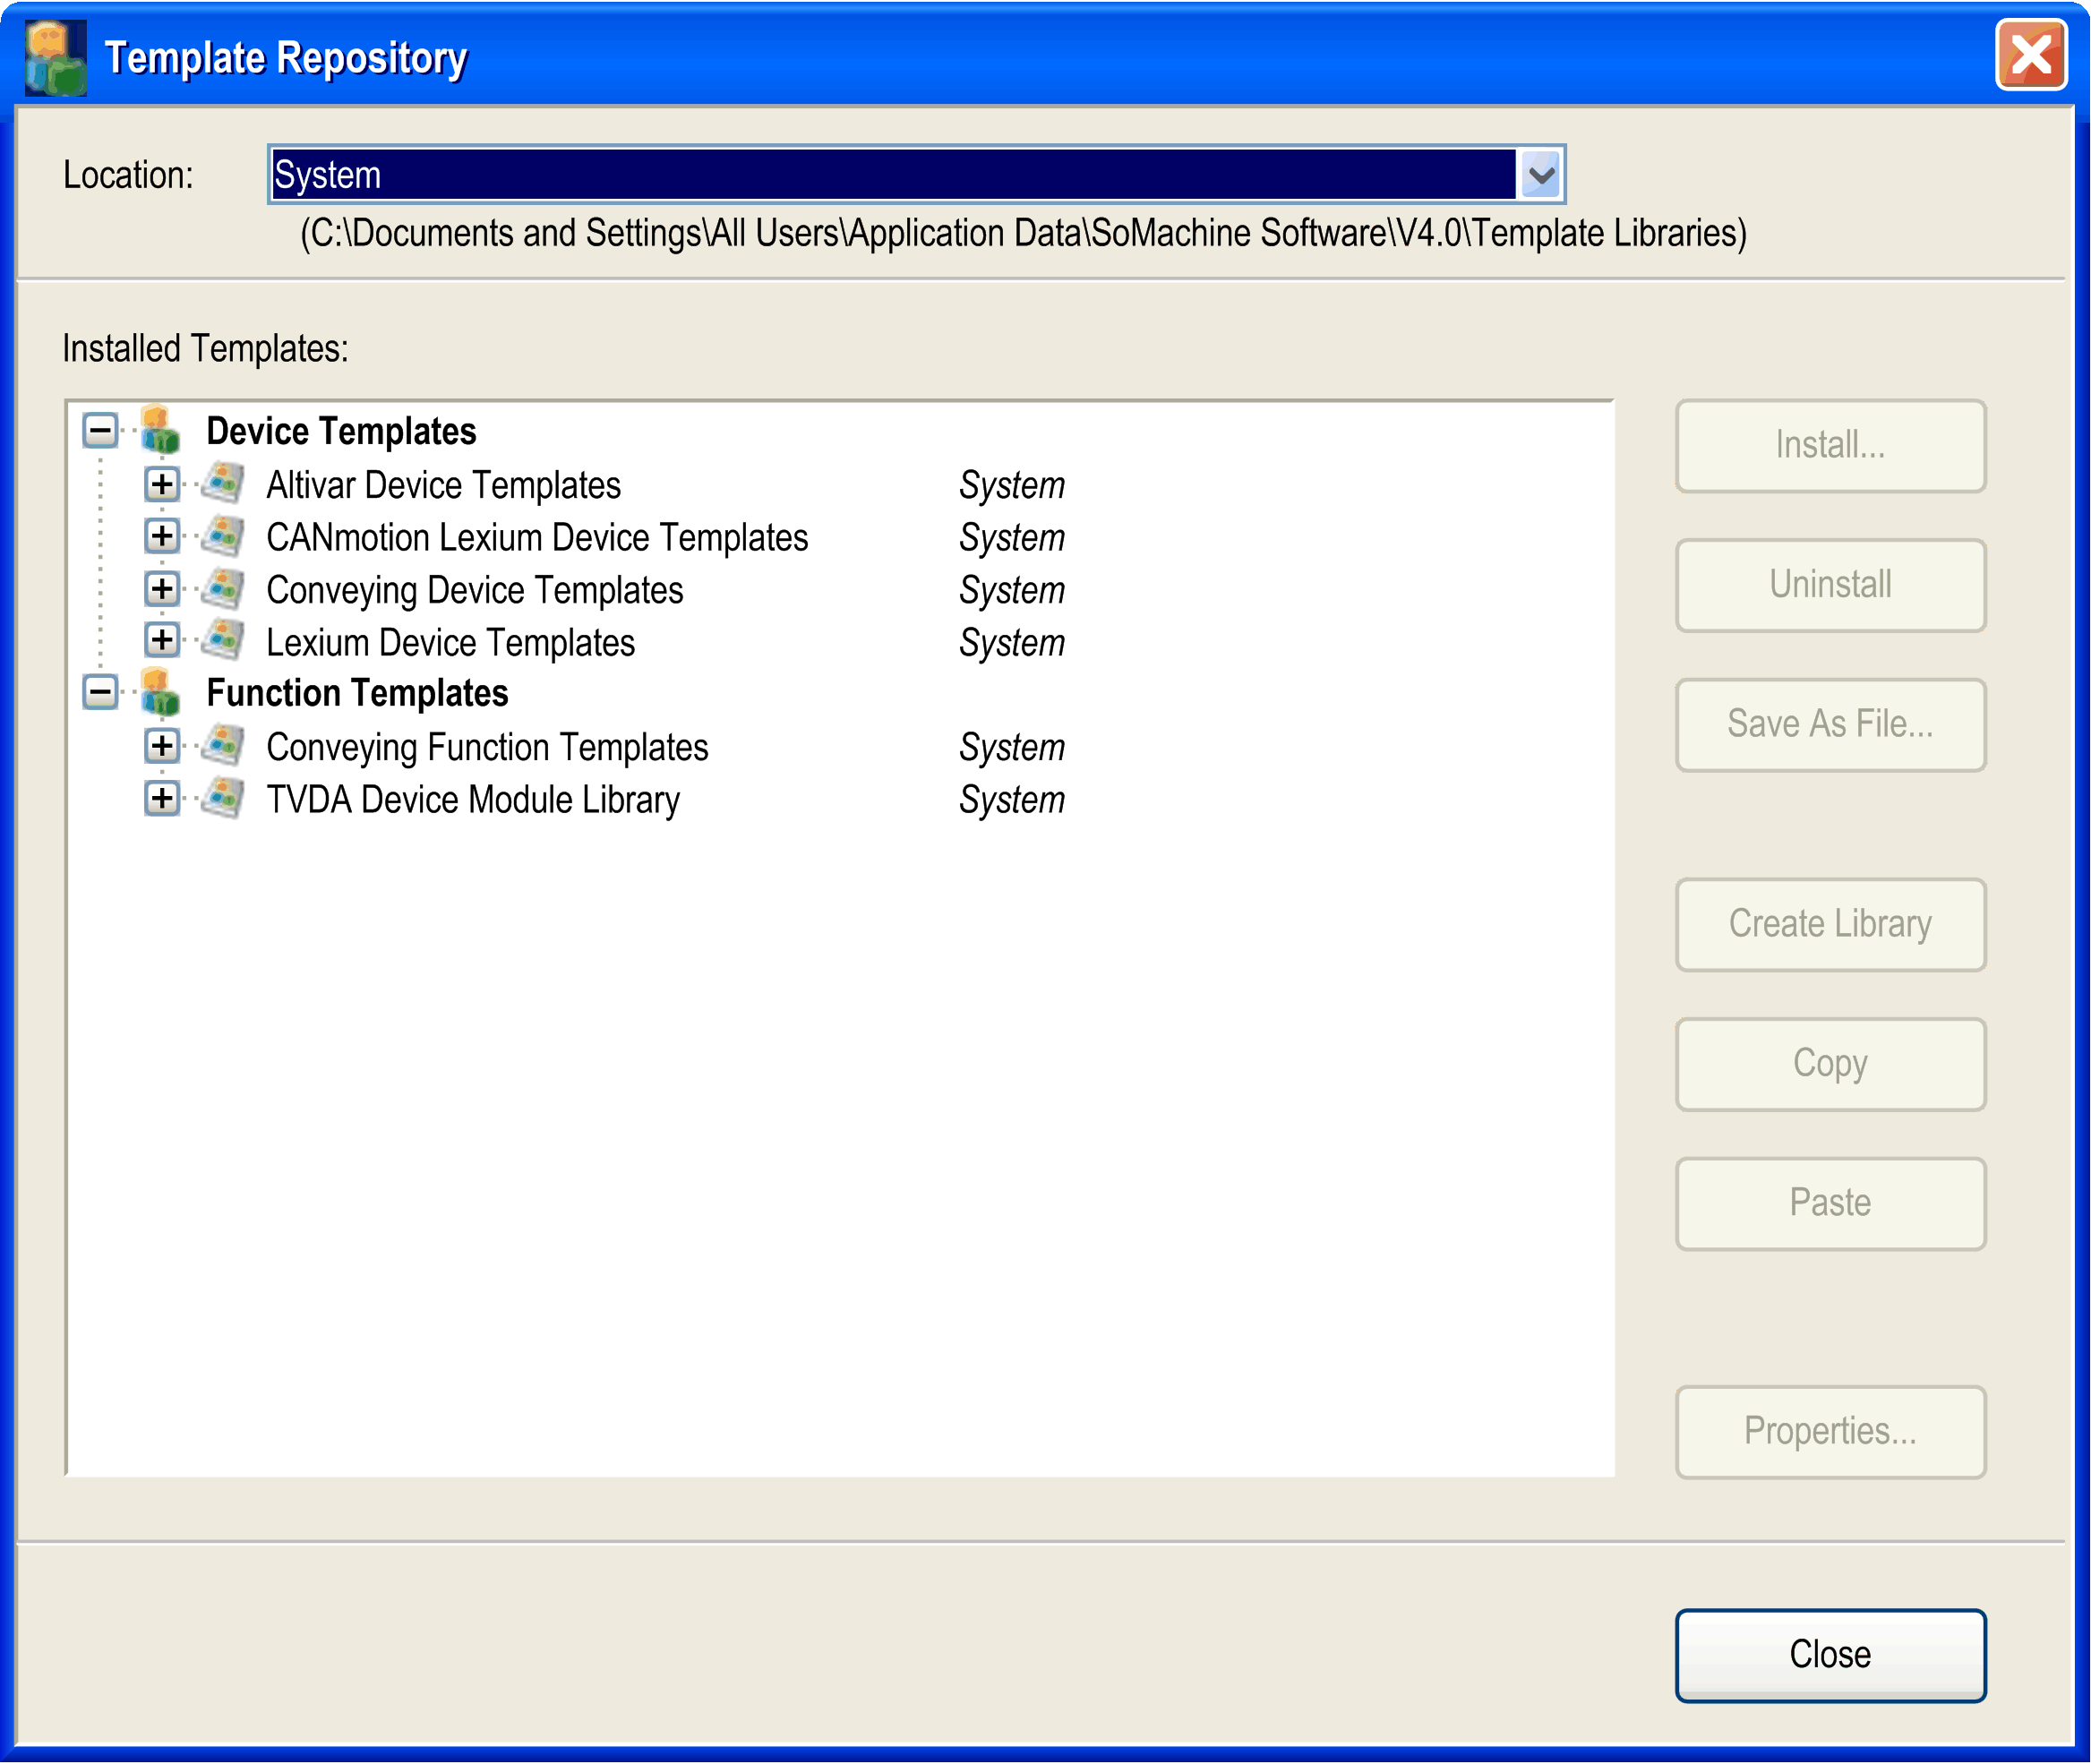This screenshot has height=1764, width=2091.
Task: Select the Device Templates tree label
Action: pos(341,432)
